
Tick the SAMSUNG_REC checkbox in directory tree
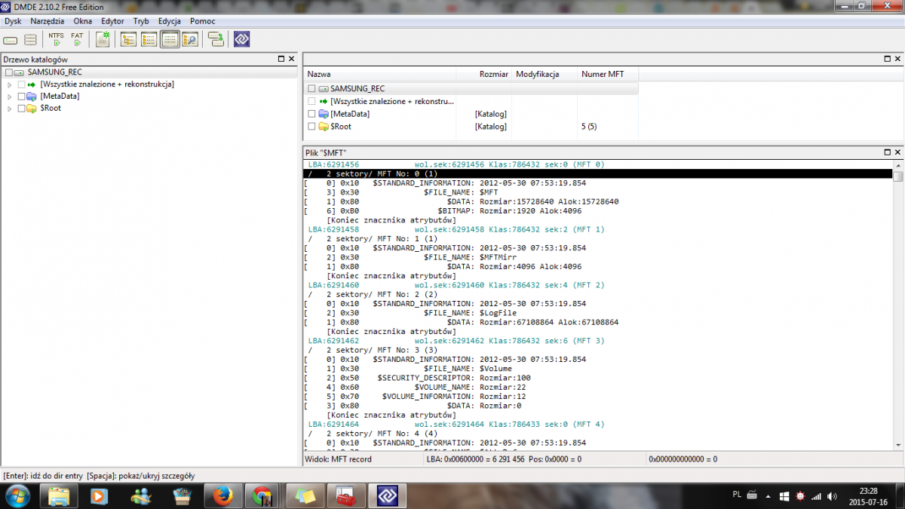[8, 72]
